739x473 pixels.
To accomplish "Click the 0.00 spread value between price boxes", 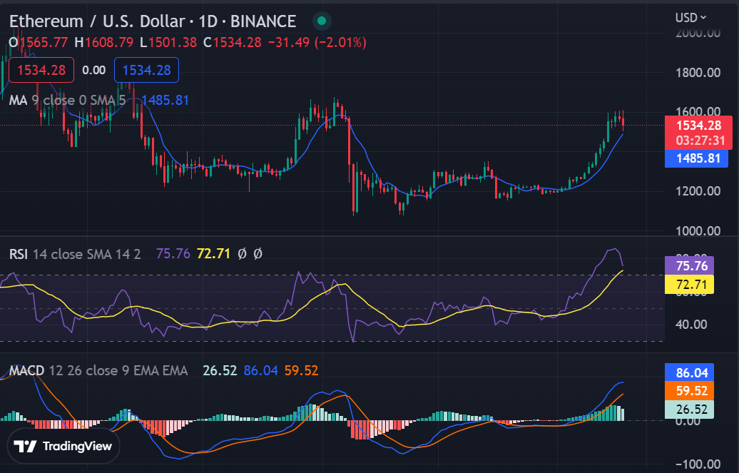I will pos(93,70).
